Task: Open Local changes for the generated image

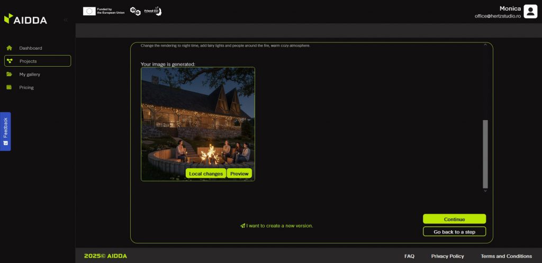Action: pyautogui.click(x=206, y=174)
